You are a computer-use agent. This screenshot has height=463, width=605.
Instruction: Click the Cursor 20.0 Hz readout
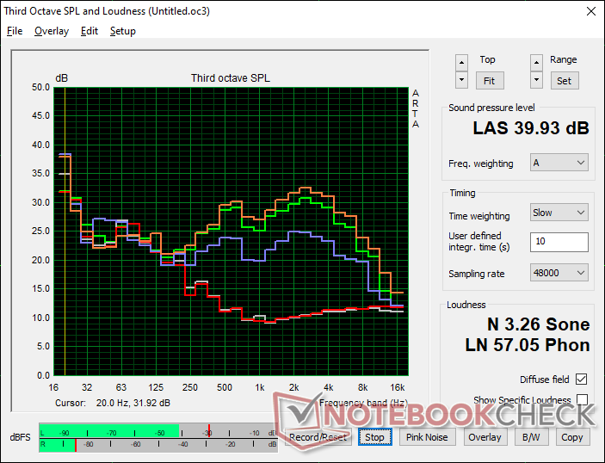tap(113, 403)
